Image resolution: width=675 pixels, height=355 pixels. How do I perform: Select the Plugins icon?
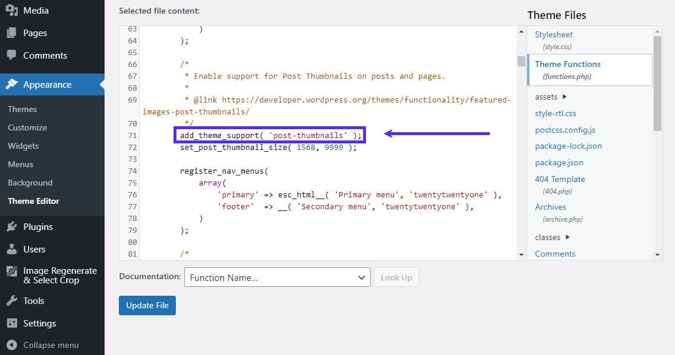[12, 226]
